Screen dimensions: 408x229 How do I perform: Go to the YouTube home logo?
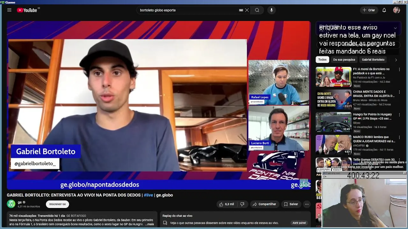point(27,10)
